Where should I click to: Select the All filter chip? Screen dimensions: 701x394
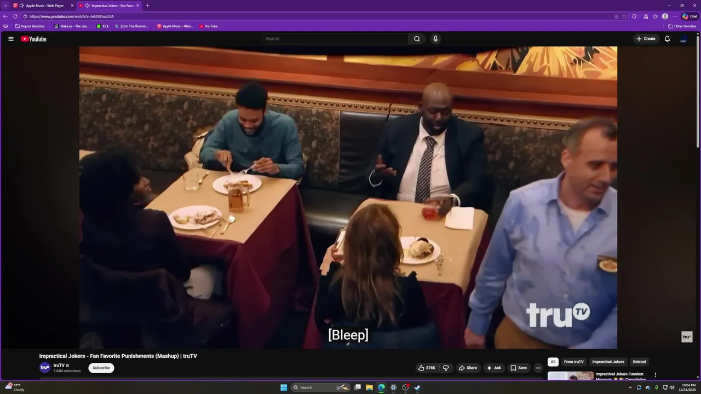pyautogui.click(x=553, y=362)
